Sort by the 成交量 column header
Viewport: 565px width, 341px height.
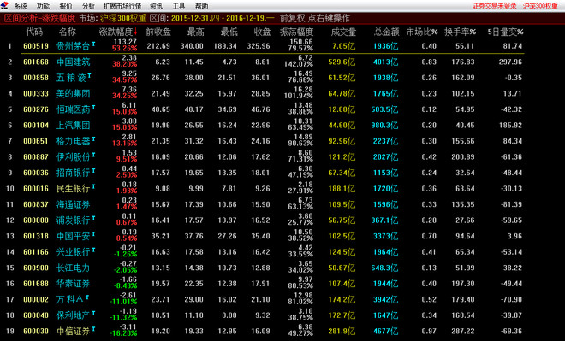click(343, 32)
